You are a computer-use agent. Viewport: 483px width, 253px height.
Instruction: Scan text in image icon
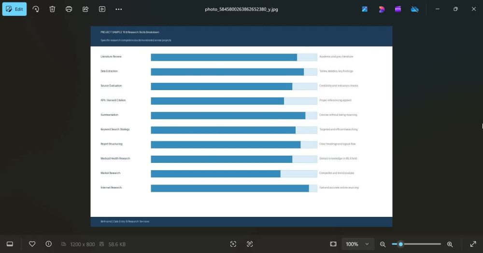tap(250, 244)
